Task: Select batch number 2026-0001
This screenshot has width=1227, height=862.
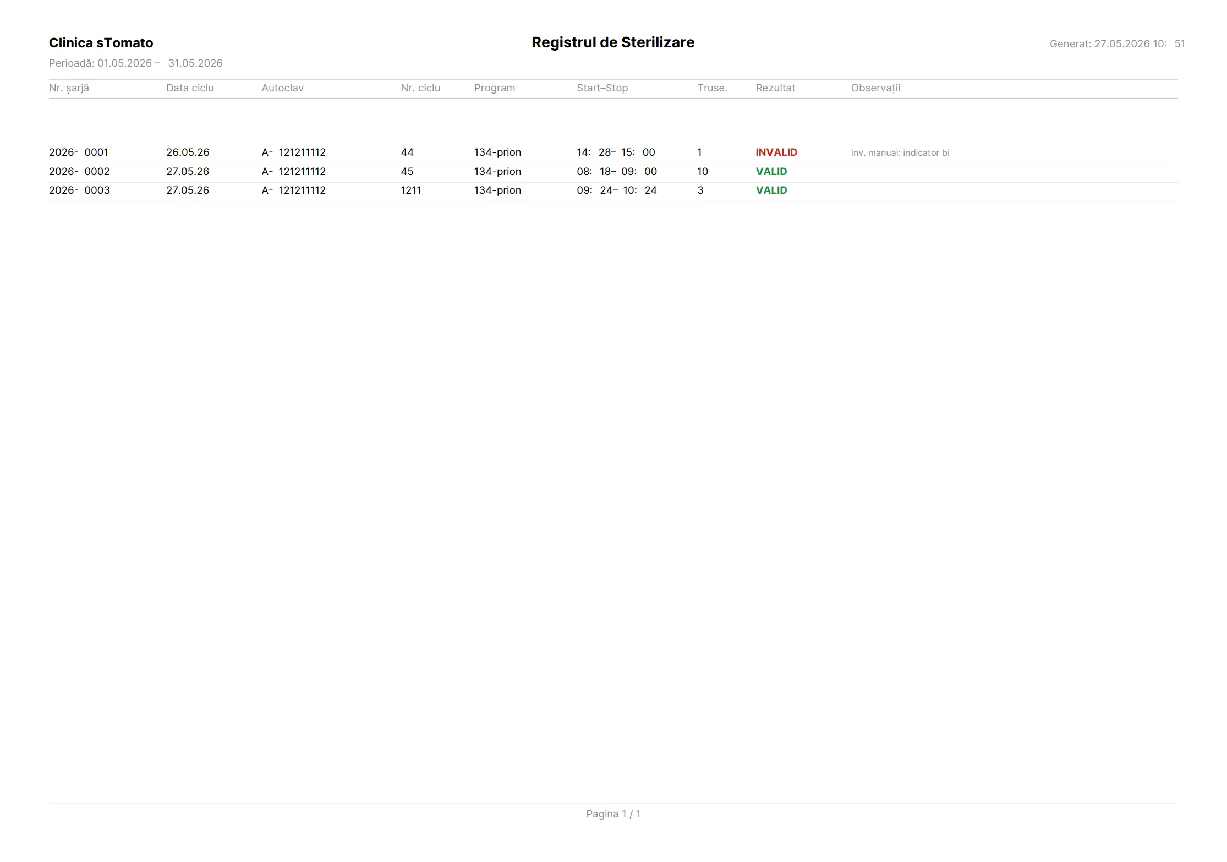Action: 79,152
